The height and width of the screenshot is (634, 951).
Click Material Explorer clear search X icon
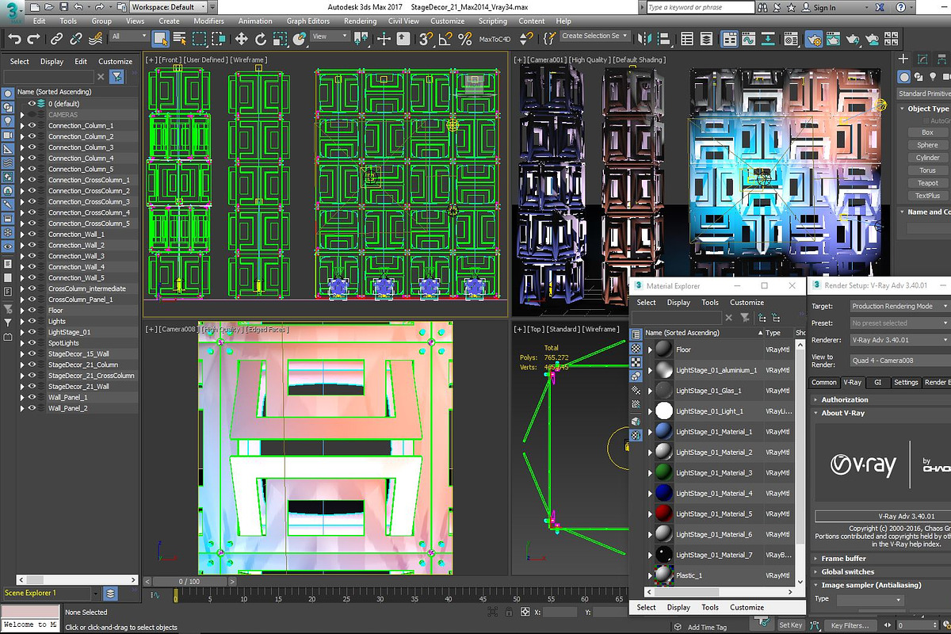[729, 317]
